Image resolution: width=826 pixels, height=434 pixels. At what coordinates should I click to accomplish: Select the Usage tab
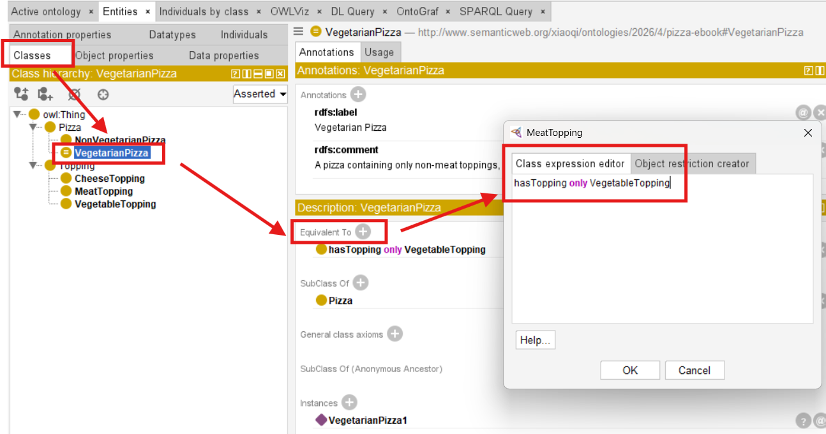click(379, 52)
